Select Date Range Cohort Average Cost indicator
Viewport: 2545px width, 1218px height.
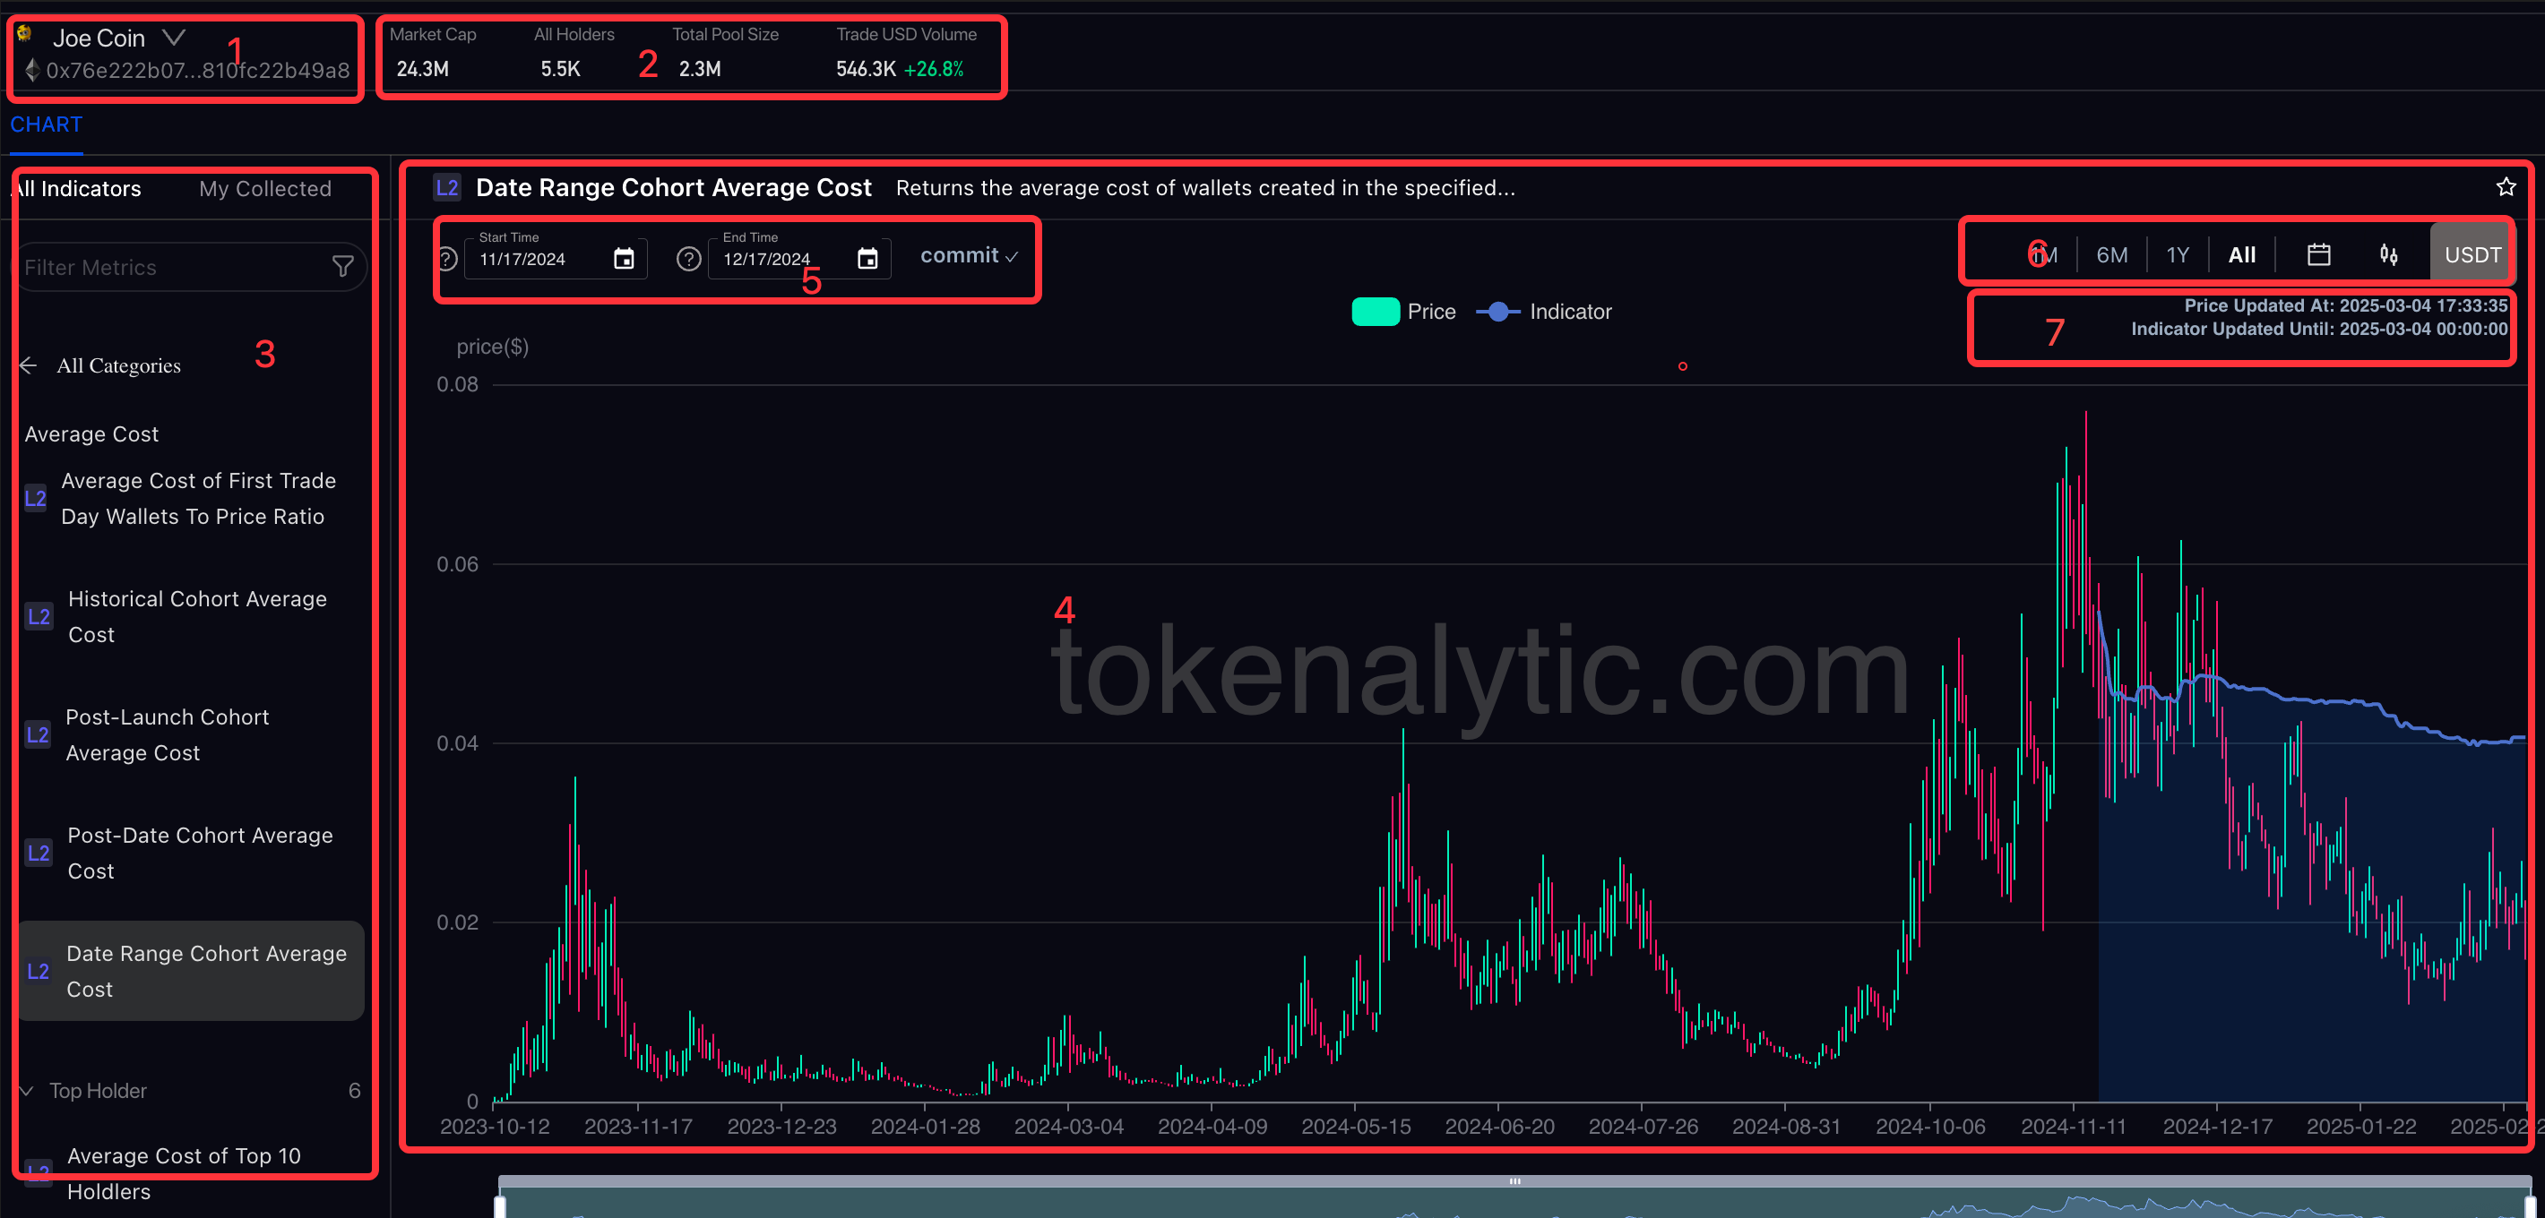pyautogui.click(x=192, y=971)
